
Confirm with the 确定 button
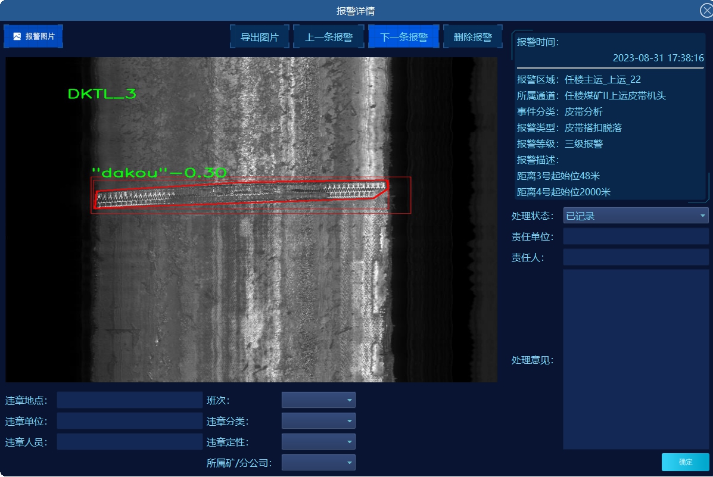pos(685,462)
